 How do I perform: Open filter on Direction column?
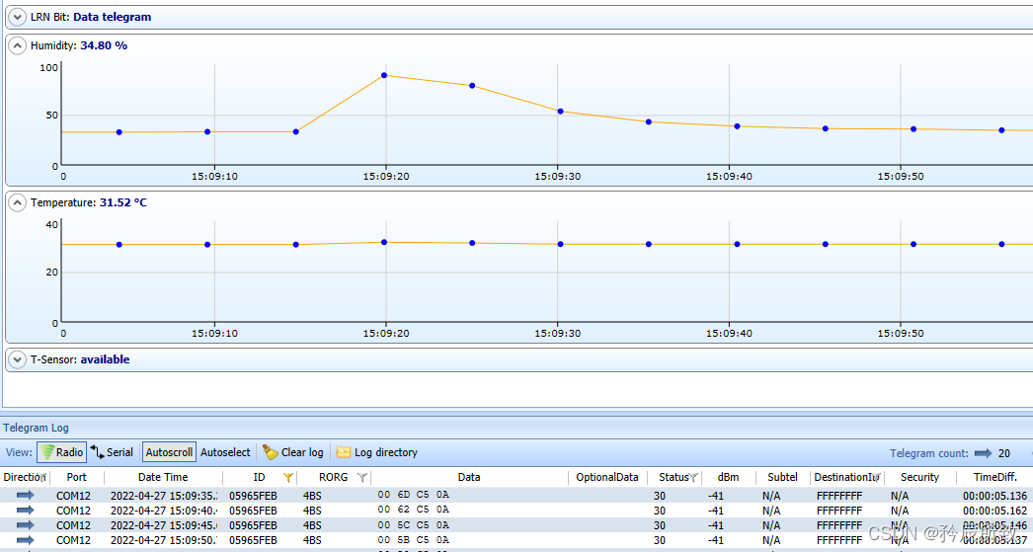42,478
